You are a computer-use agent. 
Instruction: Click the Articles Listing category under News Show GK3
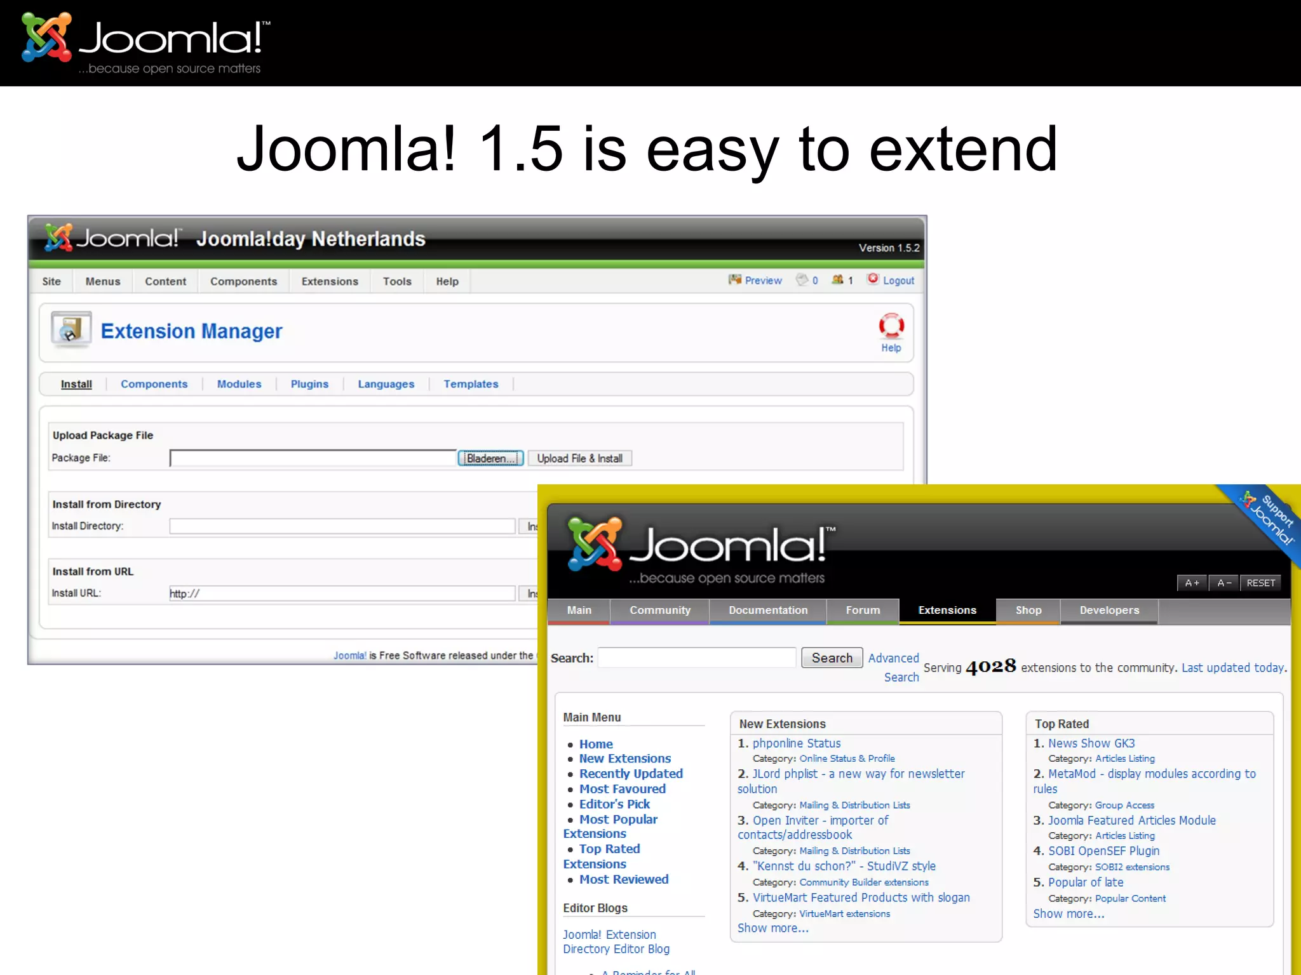pyautogui.click(x=1125, y=759)
